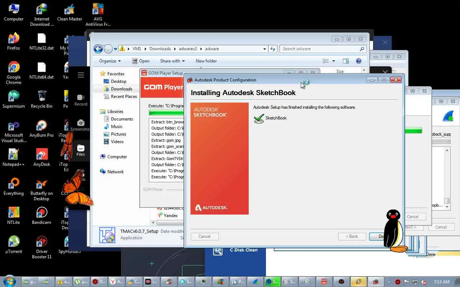
Task: Open the Organize dropdown in Explorer
Action: [110, 61]
